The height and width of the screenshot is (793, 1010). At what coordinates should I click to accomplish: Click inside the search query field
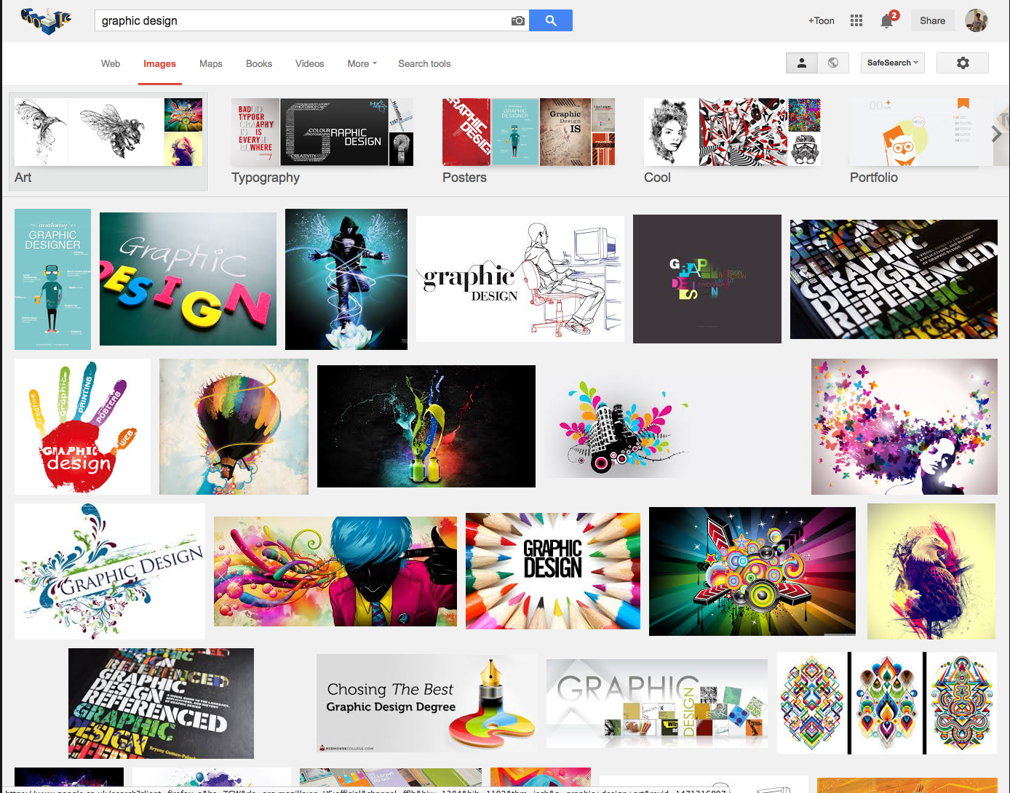coord(291,20)
